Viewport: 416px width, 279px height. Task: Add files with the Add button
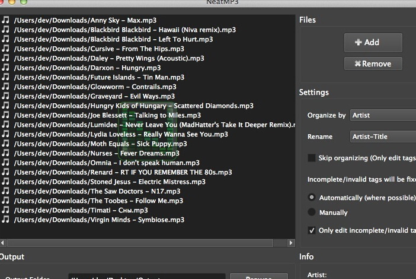pos(373,43)
